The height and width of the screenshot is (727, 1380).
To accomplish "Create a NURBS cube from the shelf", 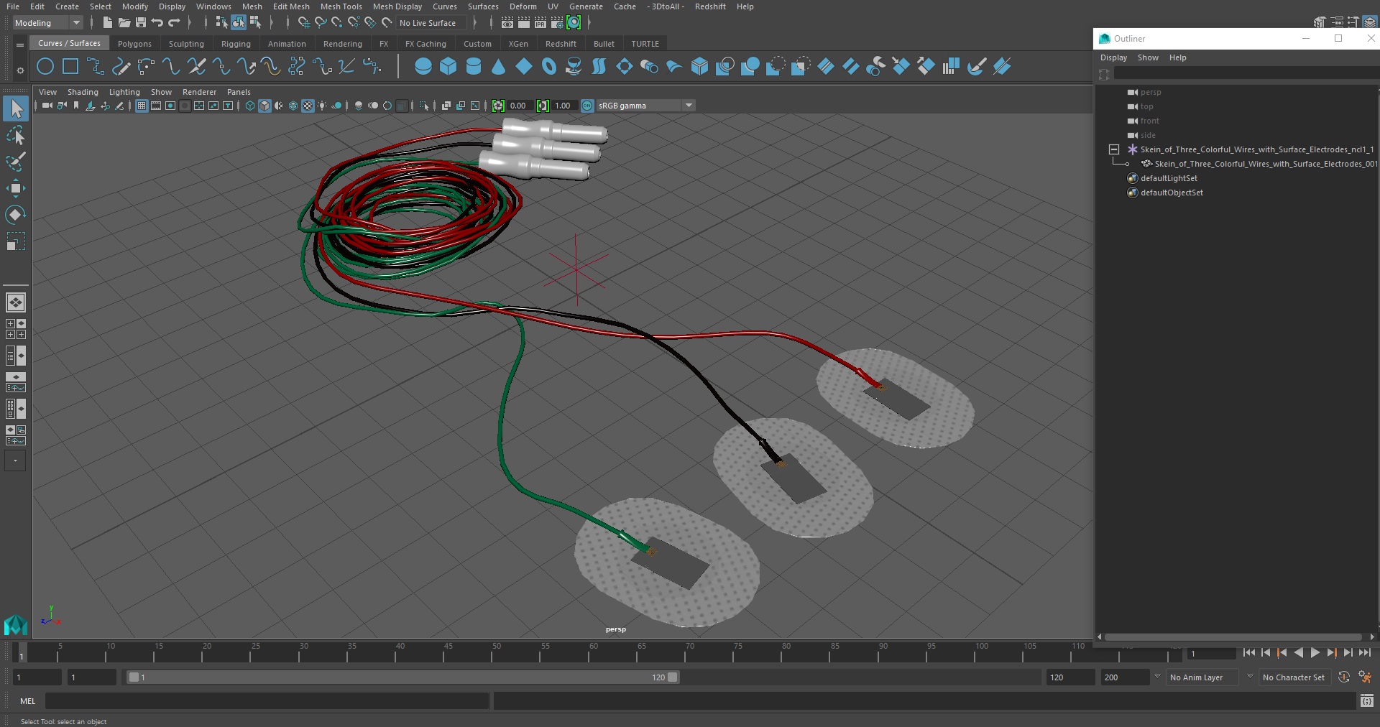I will tap(448, 67).
